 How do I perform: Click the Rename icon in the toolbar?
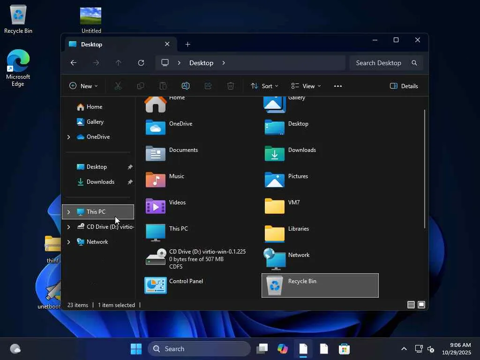tap(185, 86)
